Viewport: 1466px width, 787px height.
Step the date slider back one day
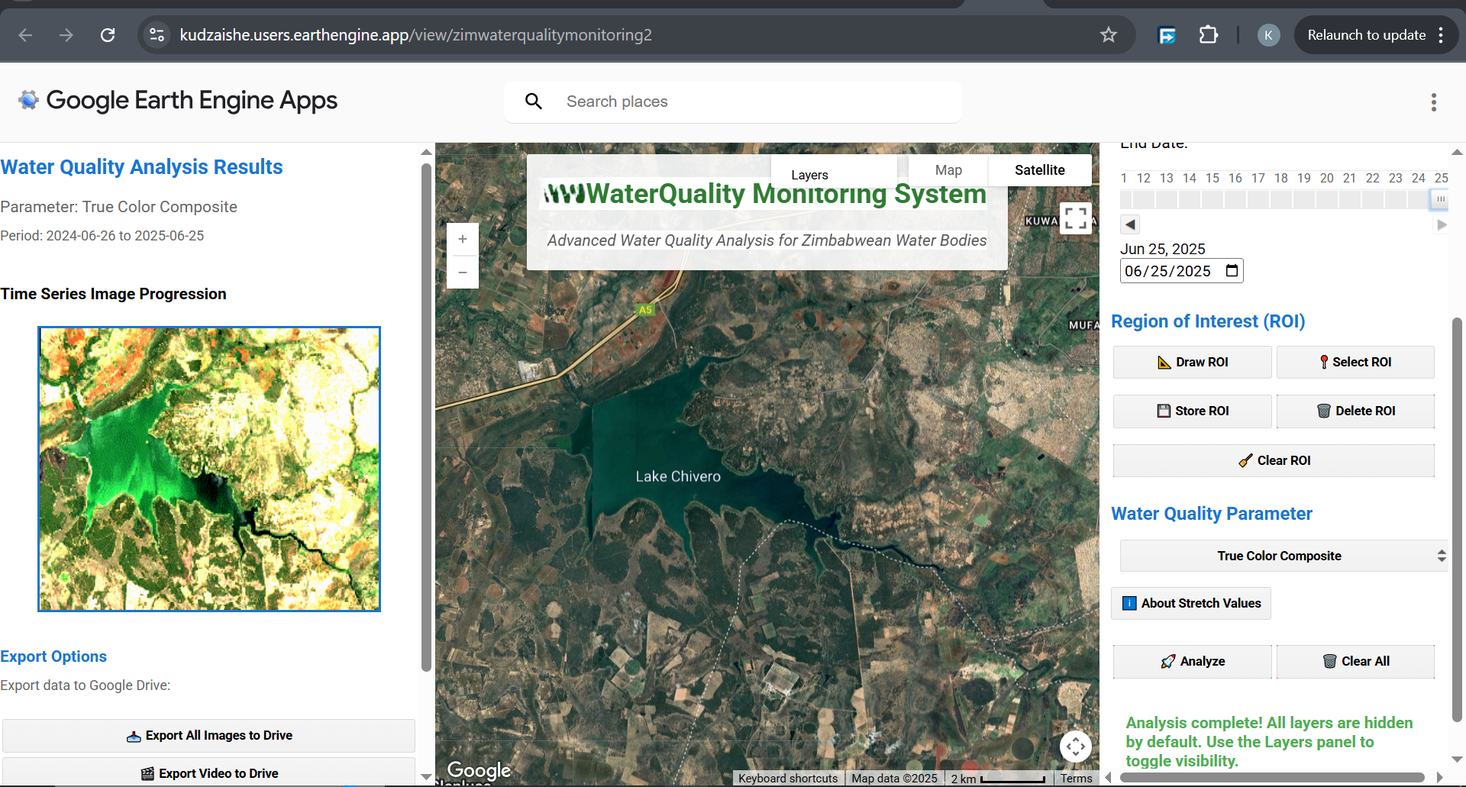[x=1131, y=224]
